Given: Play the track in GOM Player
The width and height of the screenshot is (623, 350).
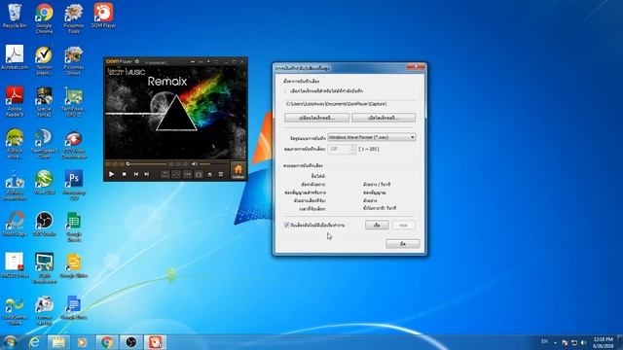Looking at the screenshot, I should click(x=111, y=174).
